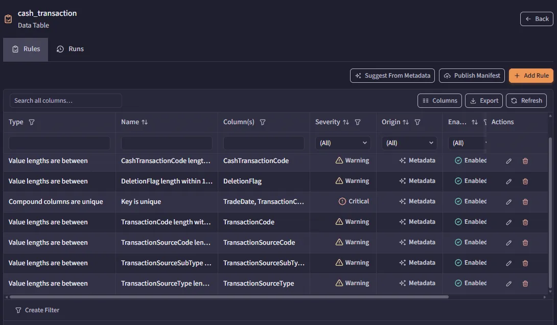Image resolution: width=557 pixels, height=325 pixels.
Task: Click Metadata origin in TransactionSourceCode row
Action: coord(410,242)
